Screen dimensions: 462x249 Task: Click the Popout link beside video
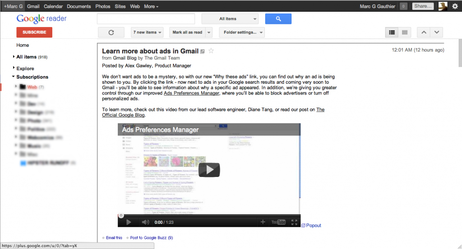311,226
